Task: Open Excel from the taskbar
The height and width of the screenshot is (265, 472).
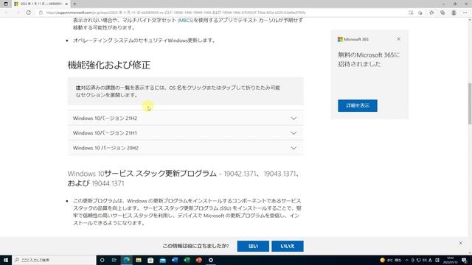Action: (x=187, y=260)
